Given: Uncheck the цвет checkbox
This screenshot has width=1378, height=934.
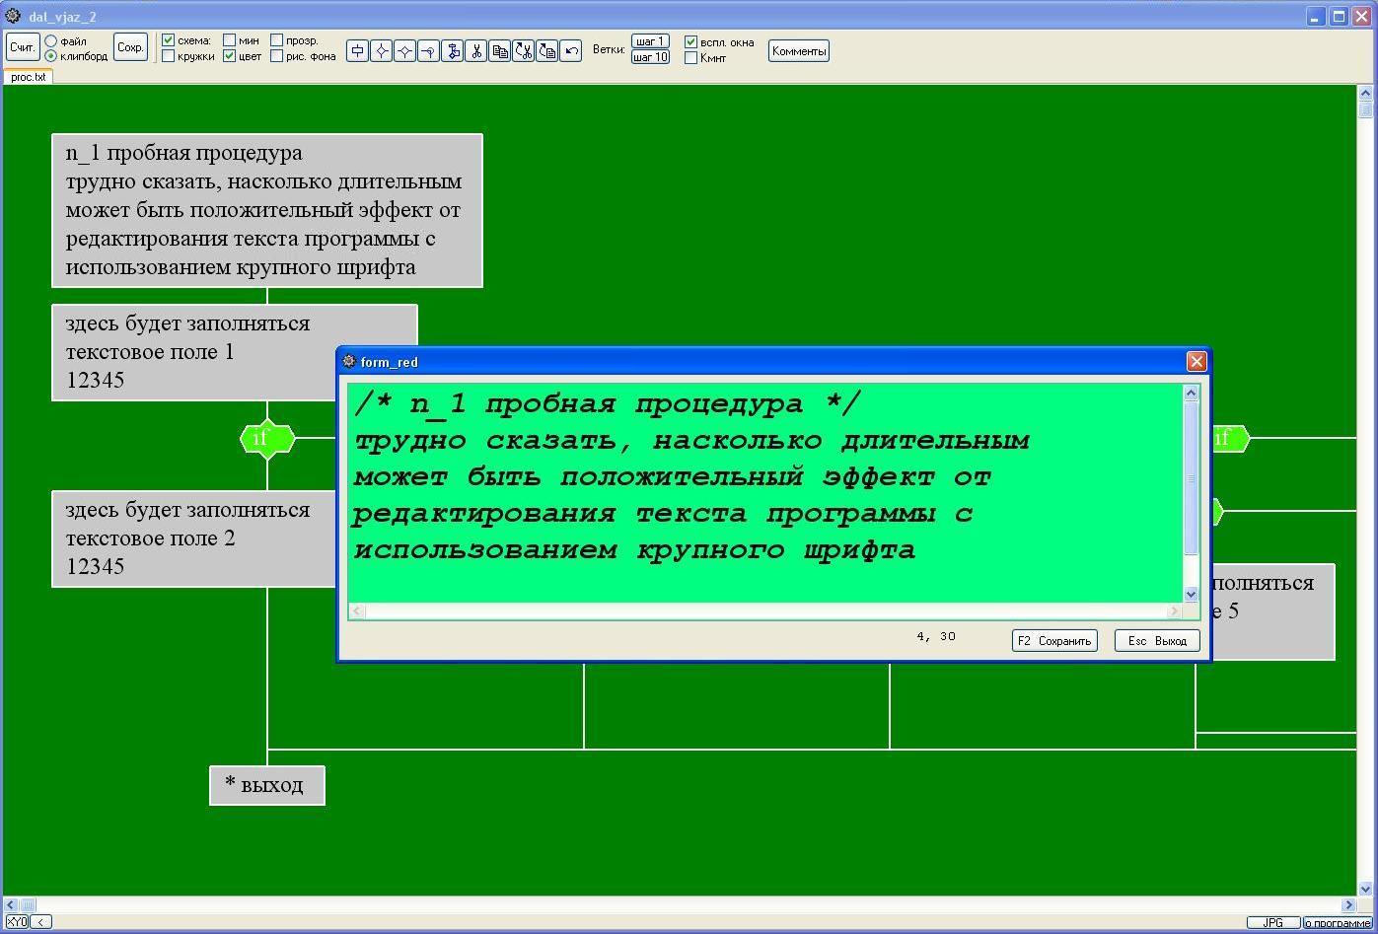Looking at the screenshot, I should (230, 57).
